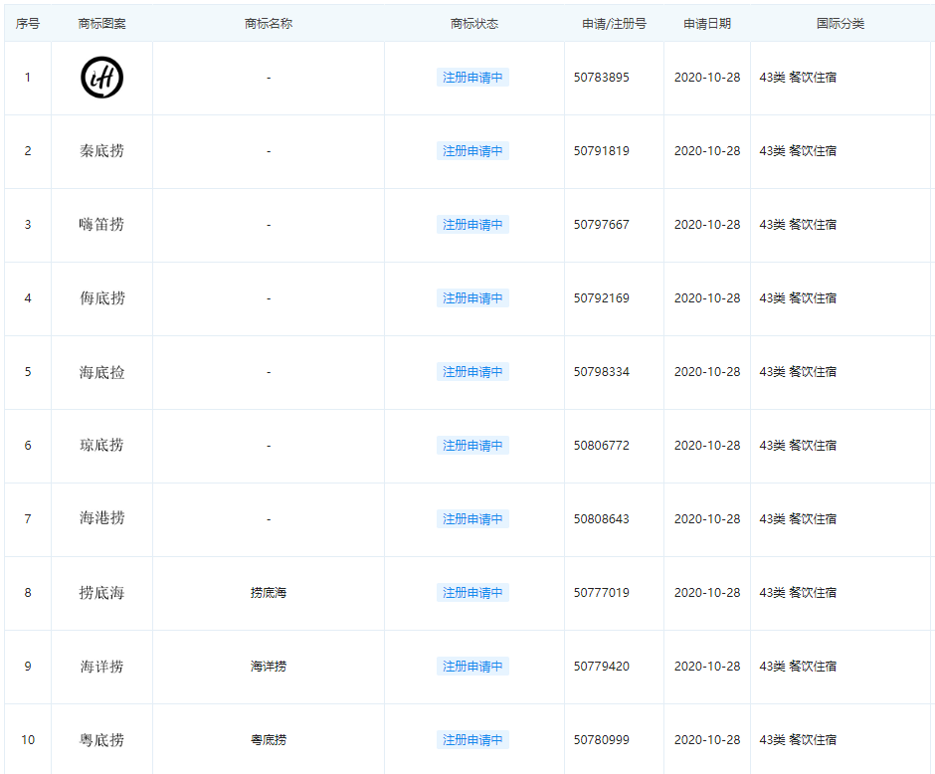Click 注册申请中 status for 50792169
935x774 pixels.
point(472,298)
